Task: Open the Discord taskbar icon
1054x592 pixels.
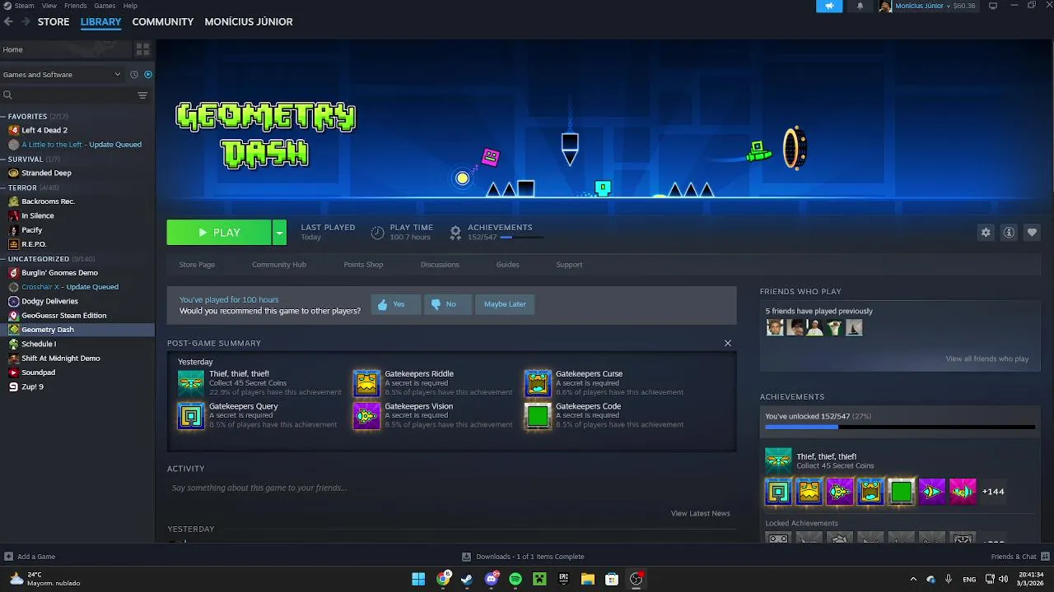Action: point(492,579)
